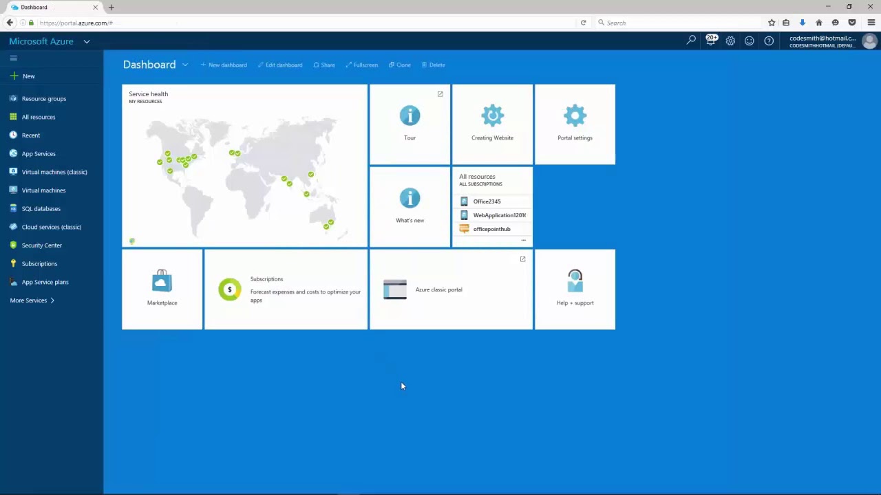Viewport: 881px width, 495px height.
Task: Click Delete in the dashboard toolbar
Action: click(x=434, y=65)
